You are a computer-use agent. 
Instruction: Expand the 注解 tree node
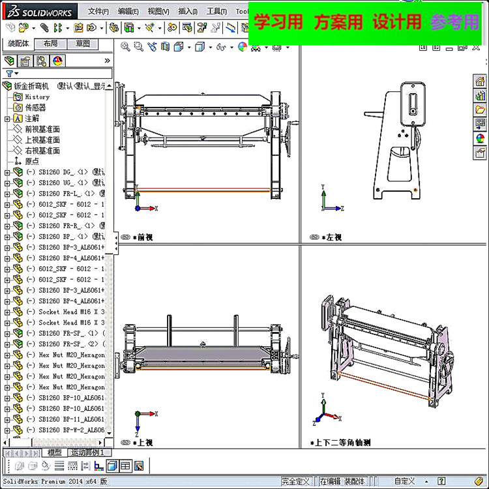click(7, 119)
